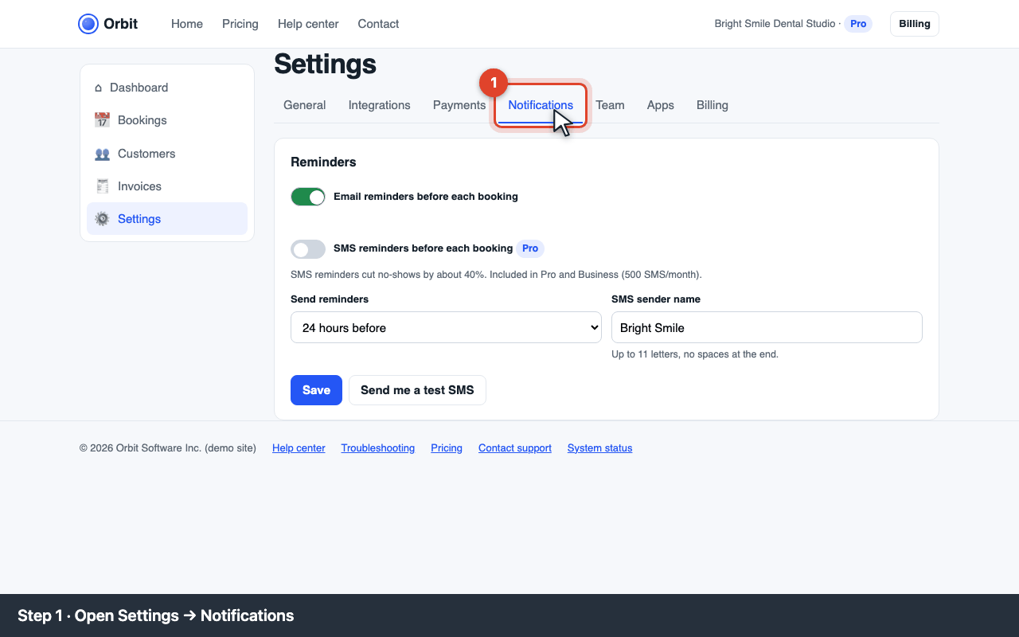The image size is (1019, 637).
Task: Enable SMS reminders before each booking
Action: [308, 249]
